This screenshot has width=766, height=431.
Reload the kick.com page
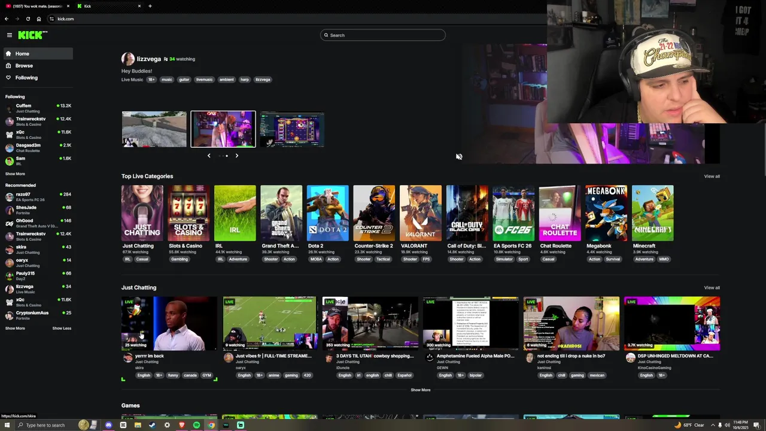(x=28, y=19)
